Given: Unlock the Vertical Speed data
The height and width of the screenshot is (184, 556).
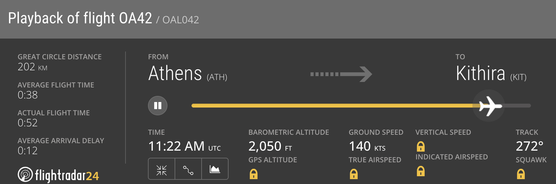Looking at the screenshot, I should pyautogui.click(x=421, y=146).
